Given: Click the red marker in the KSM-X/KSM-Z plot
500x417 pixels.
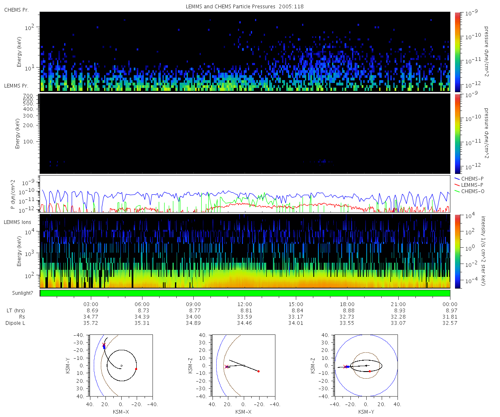Looking at the screenshot, I should coord(259,371).
